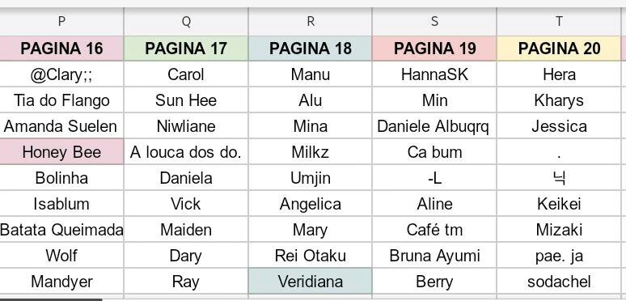Click the PAGINA 16 header cell
Screen dimensions: 626x301
(61, 49)
